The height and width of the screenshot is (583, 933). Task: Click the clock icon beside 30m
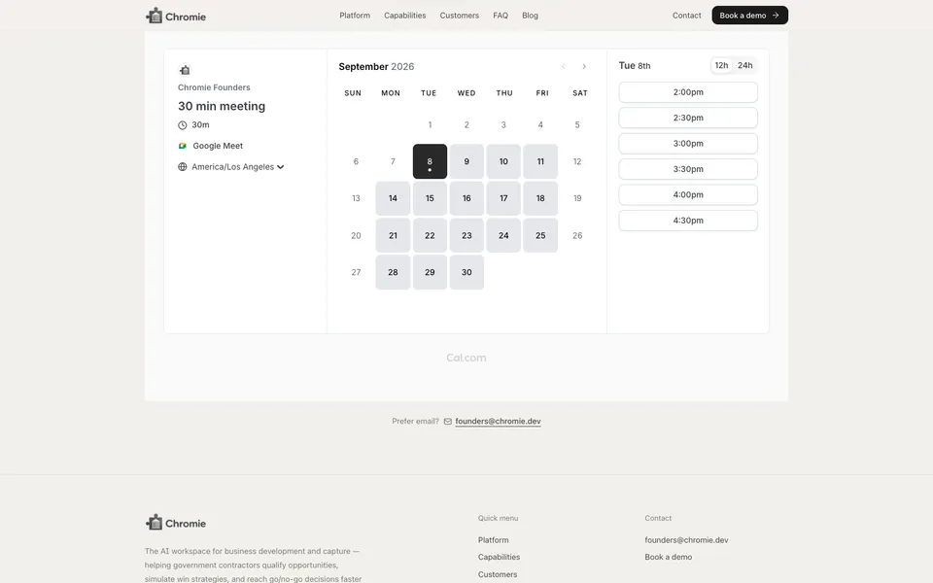(x=182, y=125)
